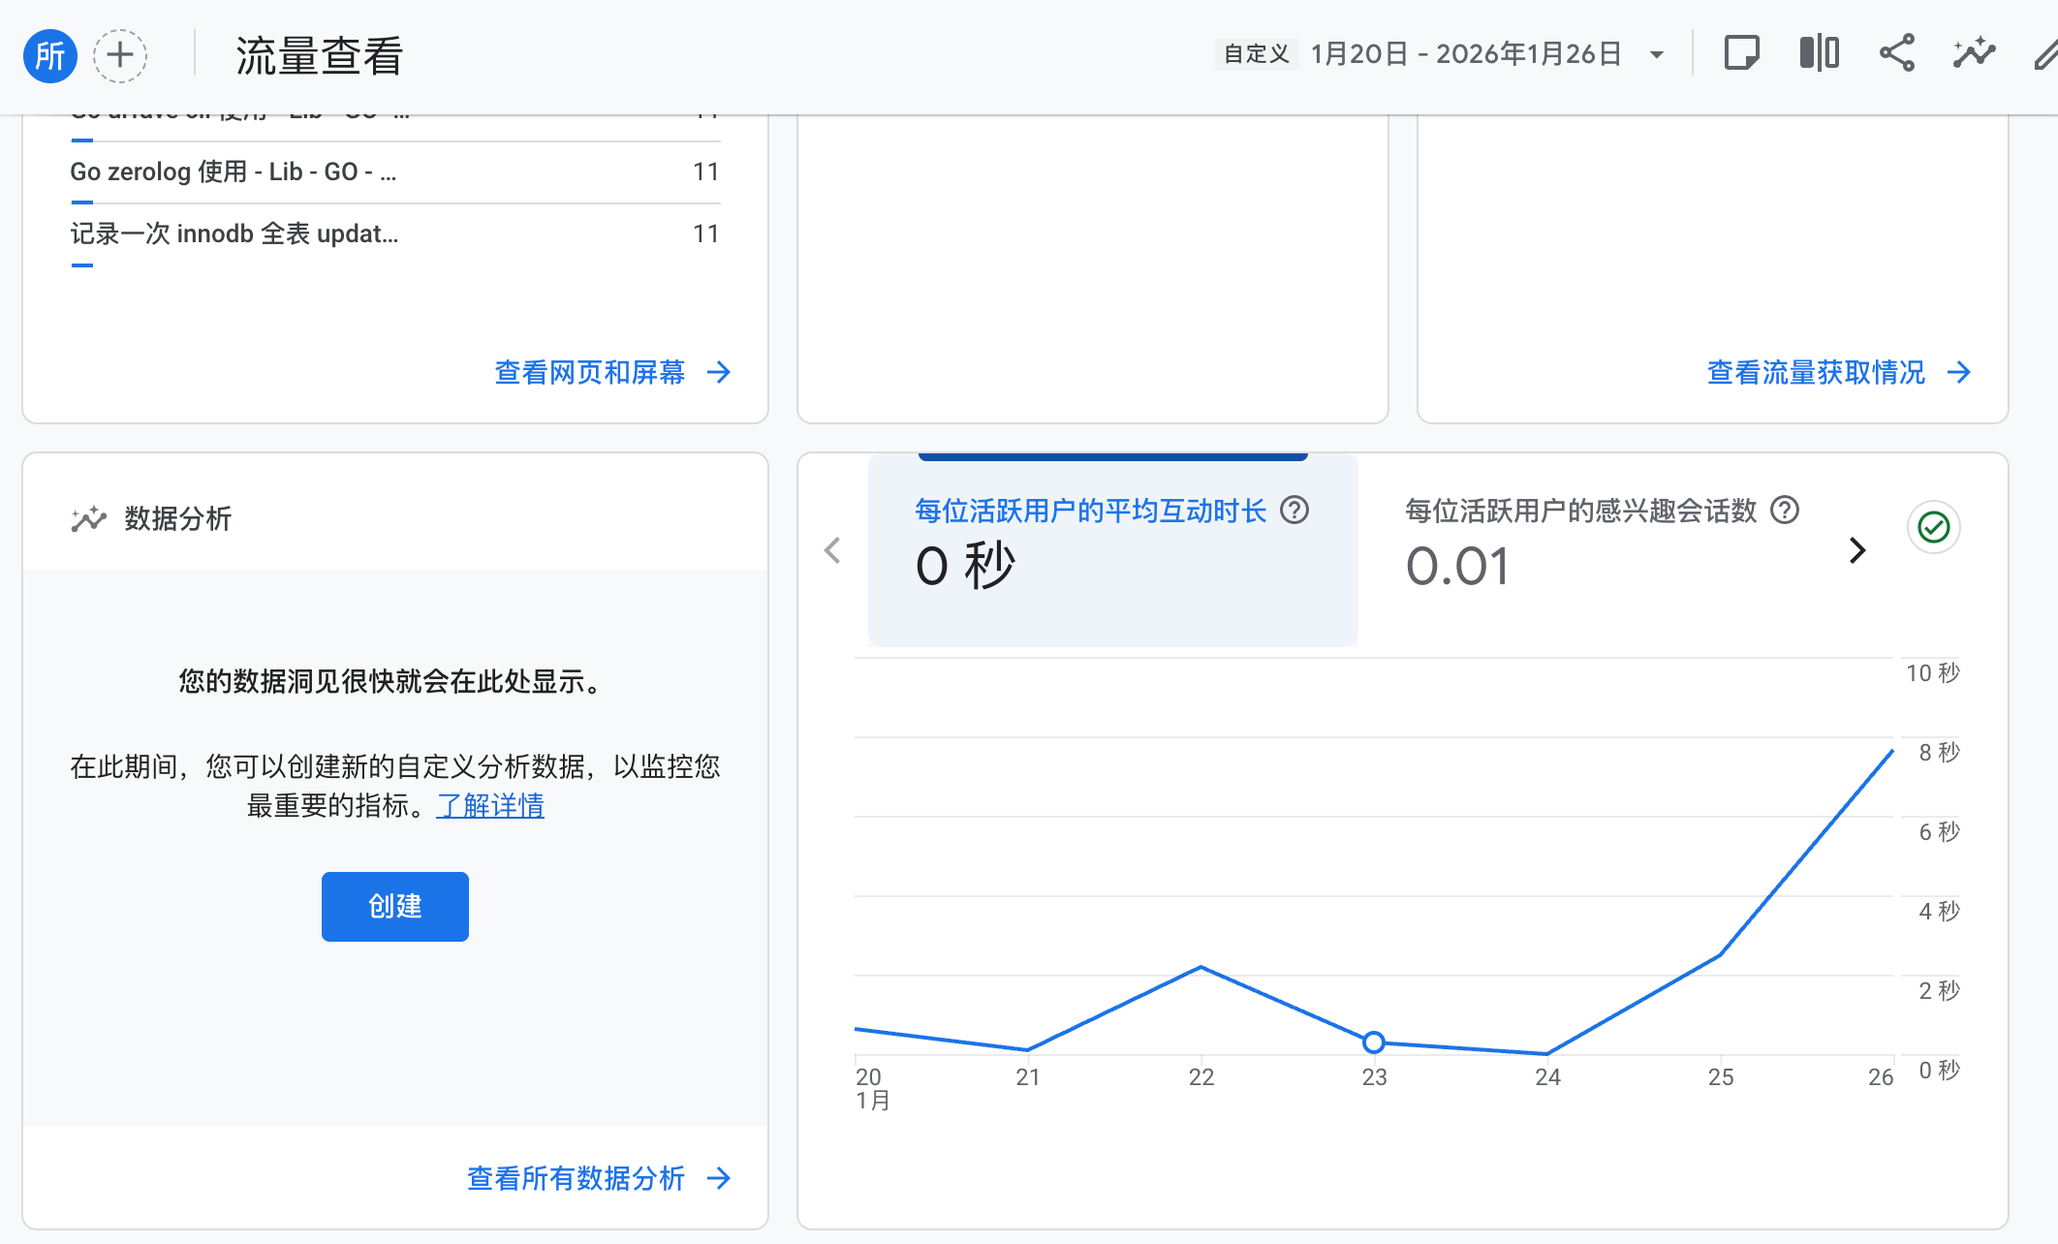This screenshot has width=2058, height=1244.
Task: Click help icon beside 每位活跃用户的感兴趣会话数
Action: [x=1785, y=510]
